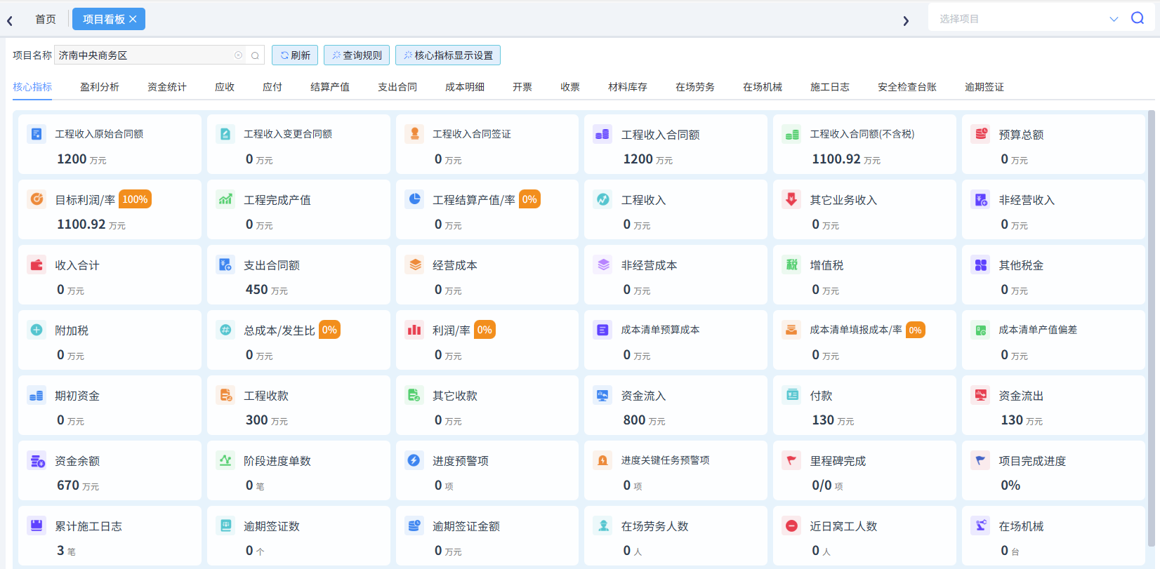Click the 近日窝工人数 red icon
1160x569 pixels.
791,526
